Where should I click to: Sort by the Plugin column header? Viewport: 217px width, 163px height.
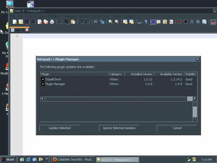click(74, 74)
